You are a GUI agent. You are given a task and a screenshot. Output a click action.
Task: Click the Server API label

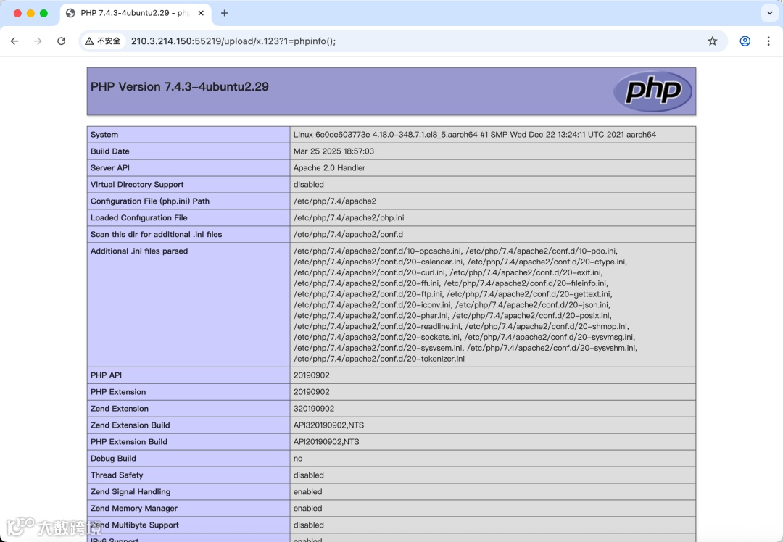(110, 167)
